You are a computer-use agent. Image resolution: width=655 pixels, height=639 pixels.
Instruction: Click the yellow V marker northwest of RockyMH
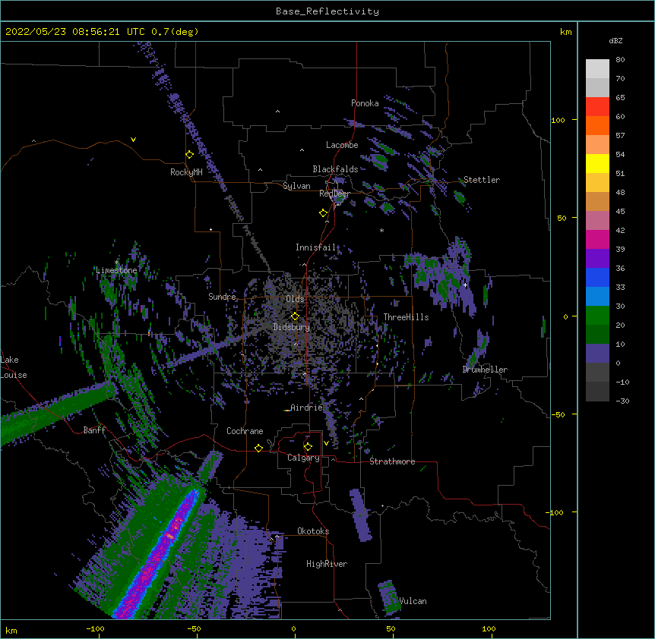pos(133,140)
